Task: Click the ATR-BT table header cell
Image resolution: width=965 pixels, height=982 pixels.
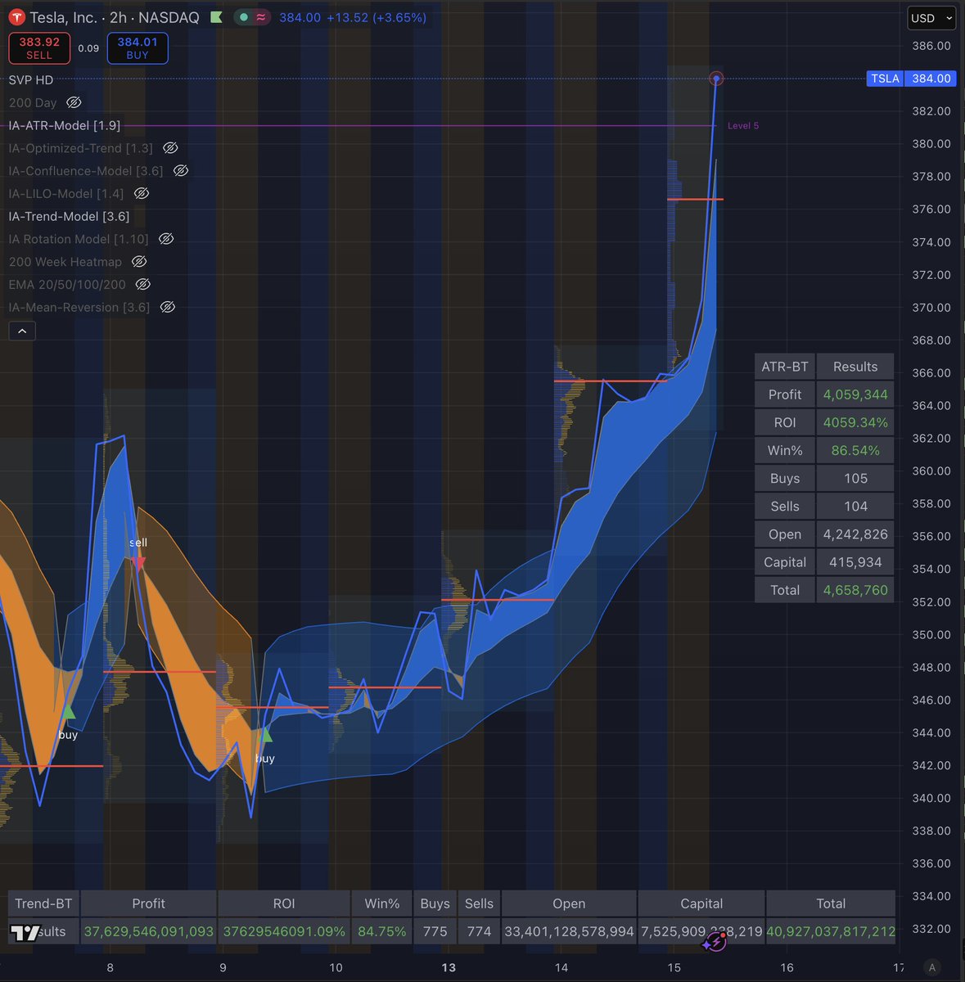Action: [x=785, y=367]
